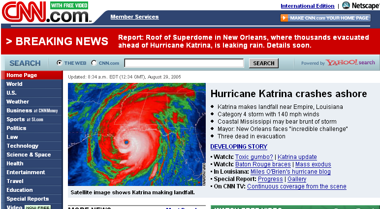Viewport: 380px width, 209px height.
Task: Click the Updated 8:34 a.m. EDT timestamp
Action: pyautogui.click(x=125, y=77)
